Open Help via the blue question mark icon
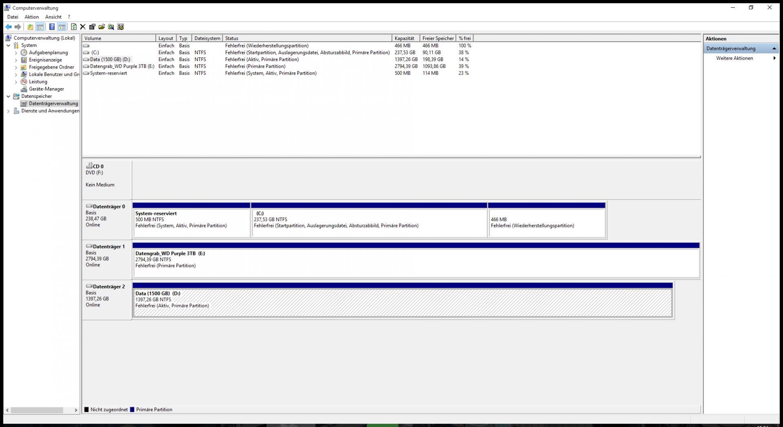 52,27
